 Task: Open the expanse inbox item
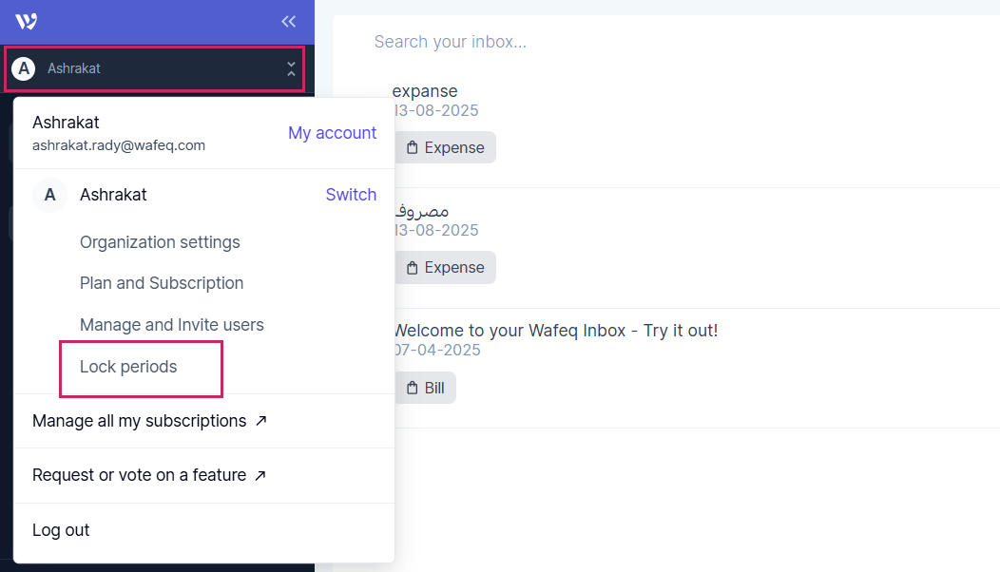point(426,91)
